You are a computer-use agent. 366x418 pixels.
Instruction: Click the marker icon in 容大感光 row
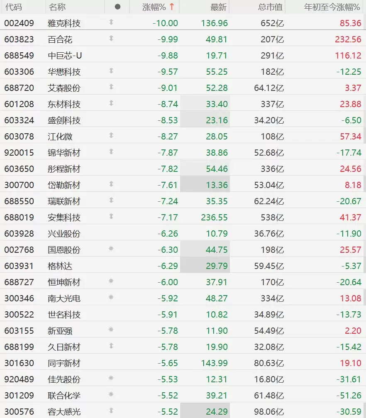(x=111, y=411)
